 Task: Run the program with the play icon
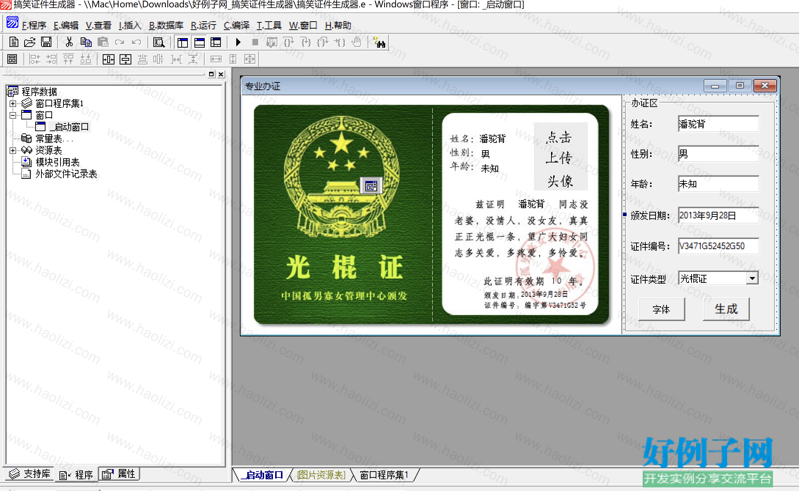click(238, 43)
